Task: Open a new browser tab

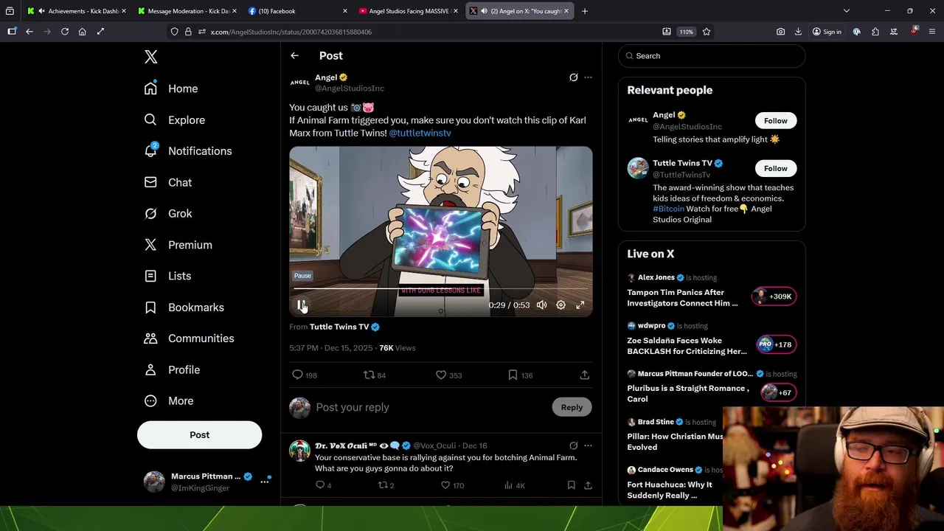Action: click(x=585, y=11)
